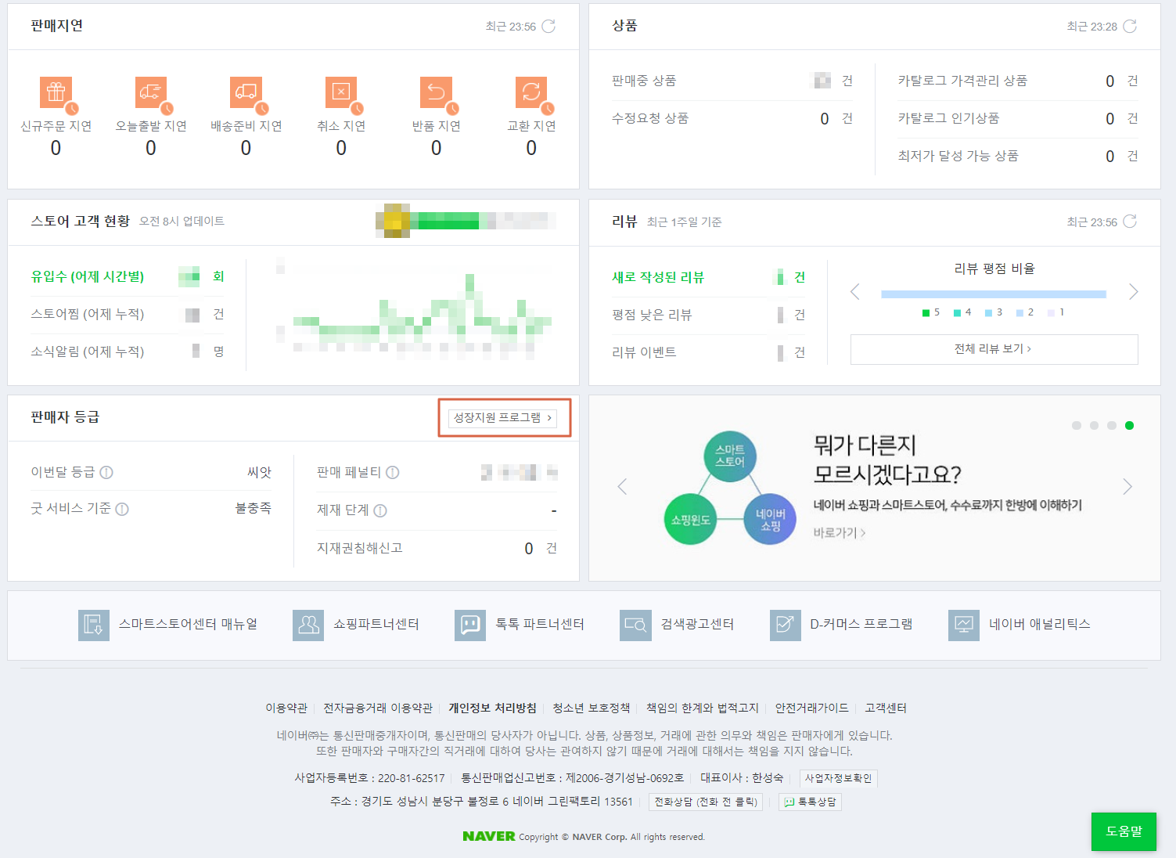The height and width of the screenshot is (858, 1176).
Task: Click the 톡톡 파트너센터 chat icon
Action: 470,625
